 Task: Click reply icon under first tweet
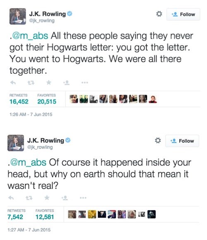(13, 82)
